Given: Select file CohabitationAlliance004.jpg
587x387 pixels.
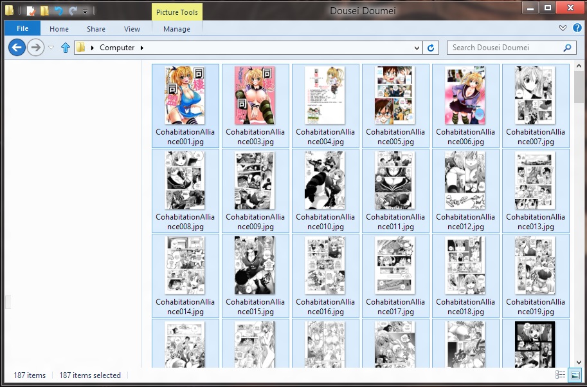Looking at the screenshot, I should (325, 106).
